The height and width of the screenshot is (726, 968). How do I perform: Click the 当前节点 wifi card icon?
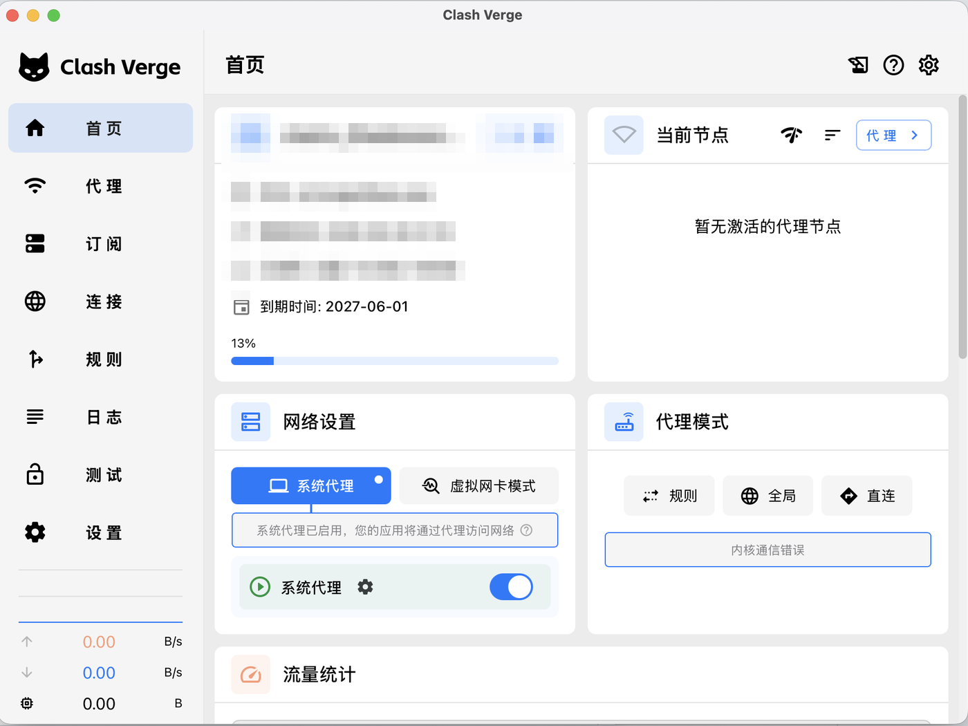coord(624,135)
